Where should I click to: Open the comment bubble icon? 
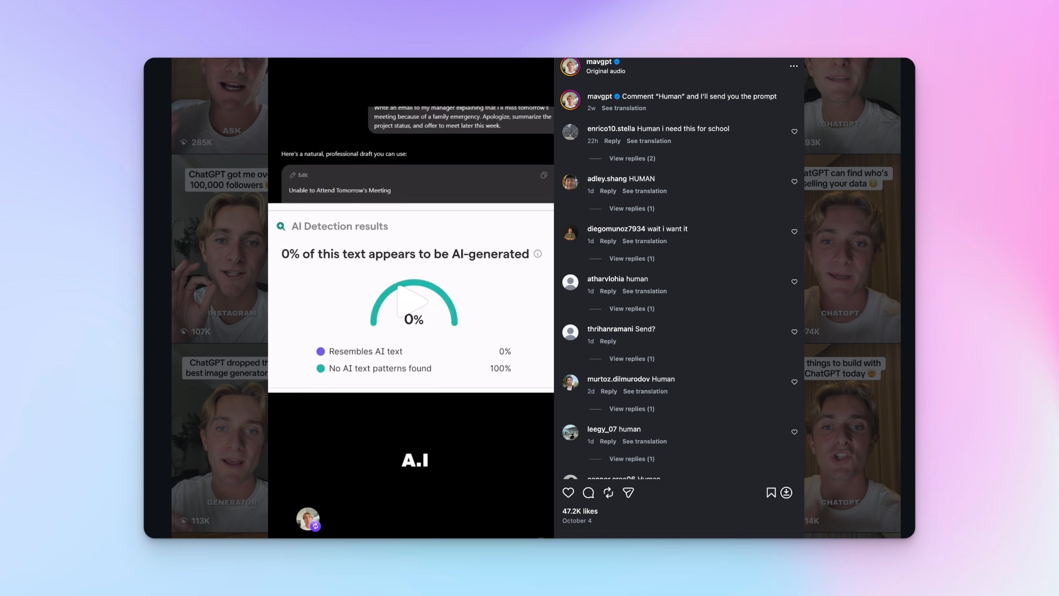588,493
